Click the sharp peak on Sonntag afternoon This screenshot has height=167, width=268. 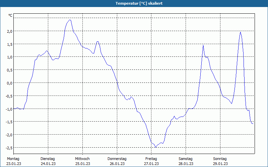[x=240, y=32]
